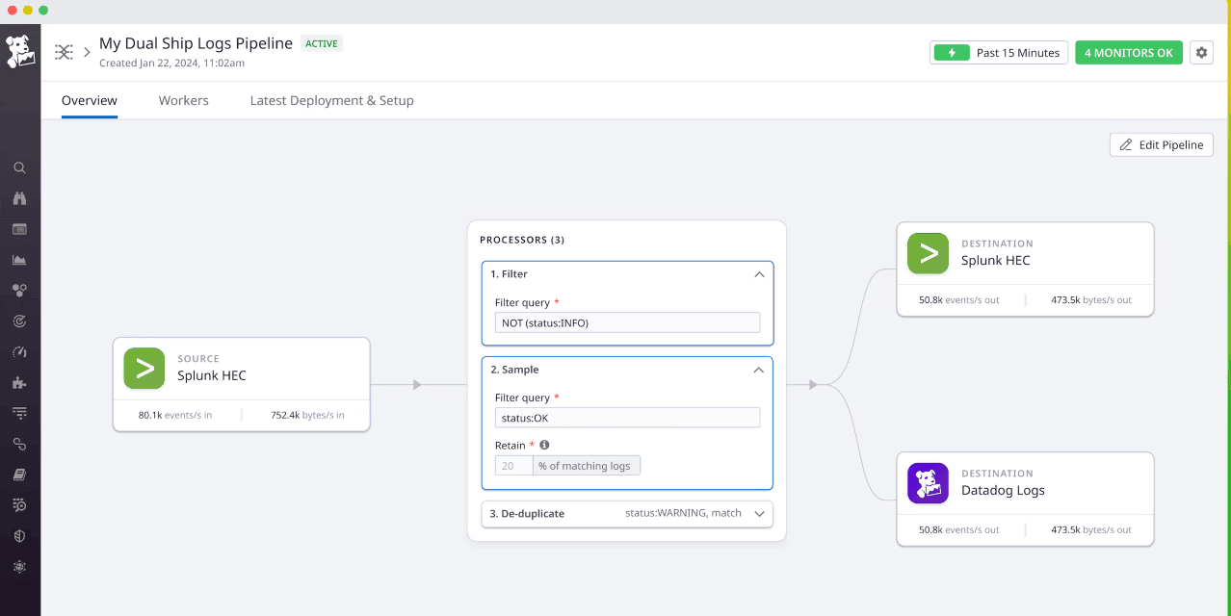Open the settings gear in the header
The height and width of the screenshot is (616, 1231).
(x=1201, y=53)
